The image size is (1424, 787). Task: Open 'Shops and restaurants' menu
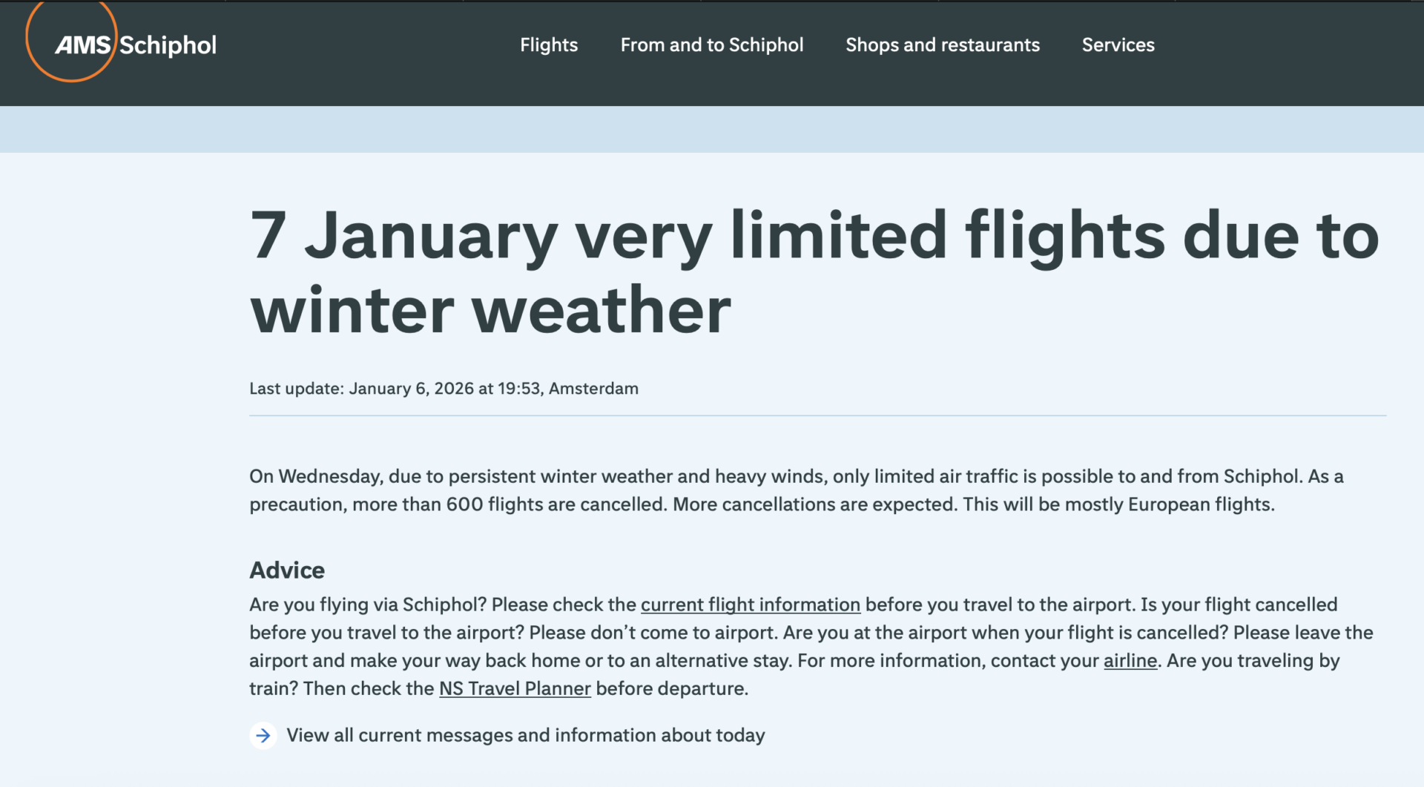pyautogui.click(x=943, y=45)
